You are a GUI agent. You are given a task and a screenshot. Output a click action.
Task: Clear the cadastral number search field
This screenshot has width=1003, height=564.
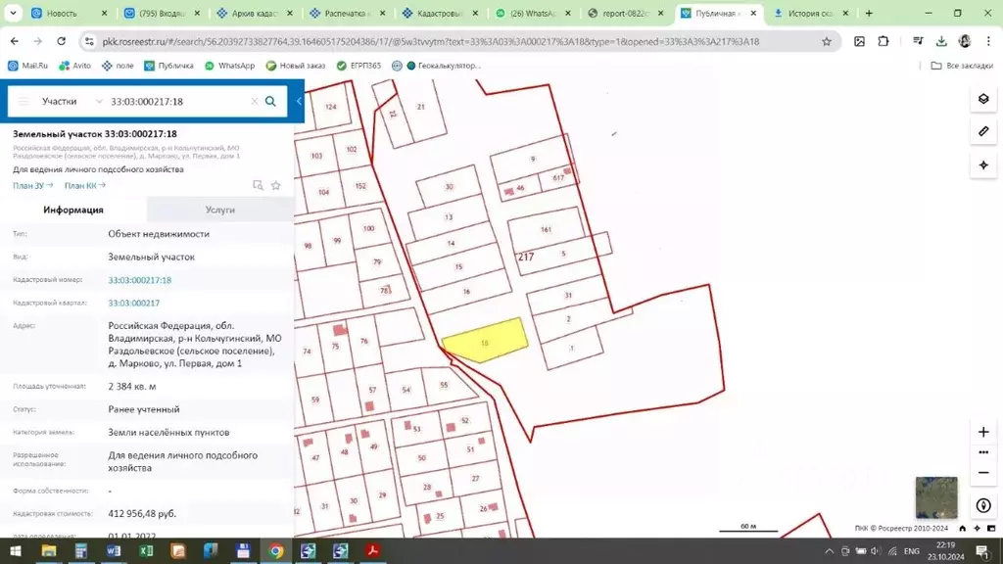coord(254,101)
